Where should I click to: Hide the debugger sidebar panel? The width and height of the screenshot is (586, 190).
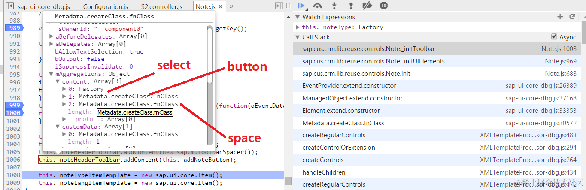tap(279, 6)
